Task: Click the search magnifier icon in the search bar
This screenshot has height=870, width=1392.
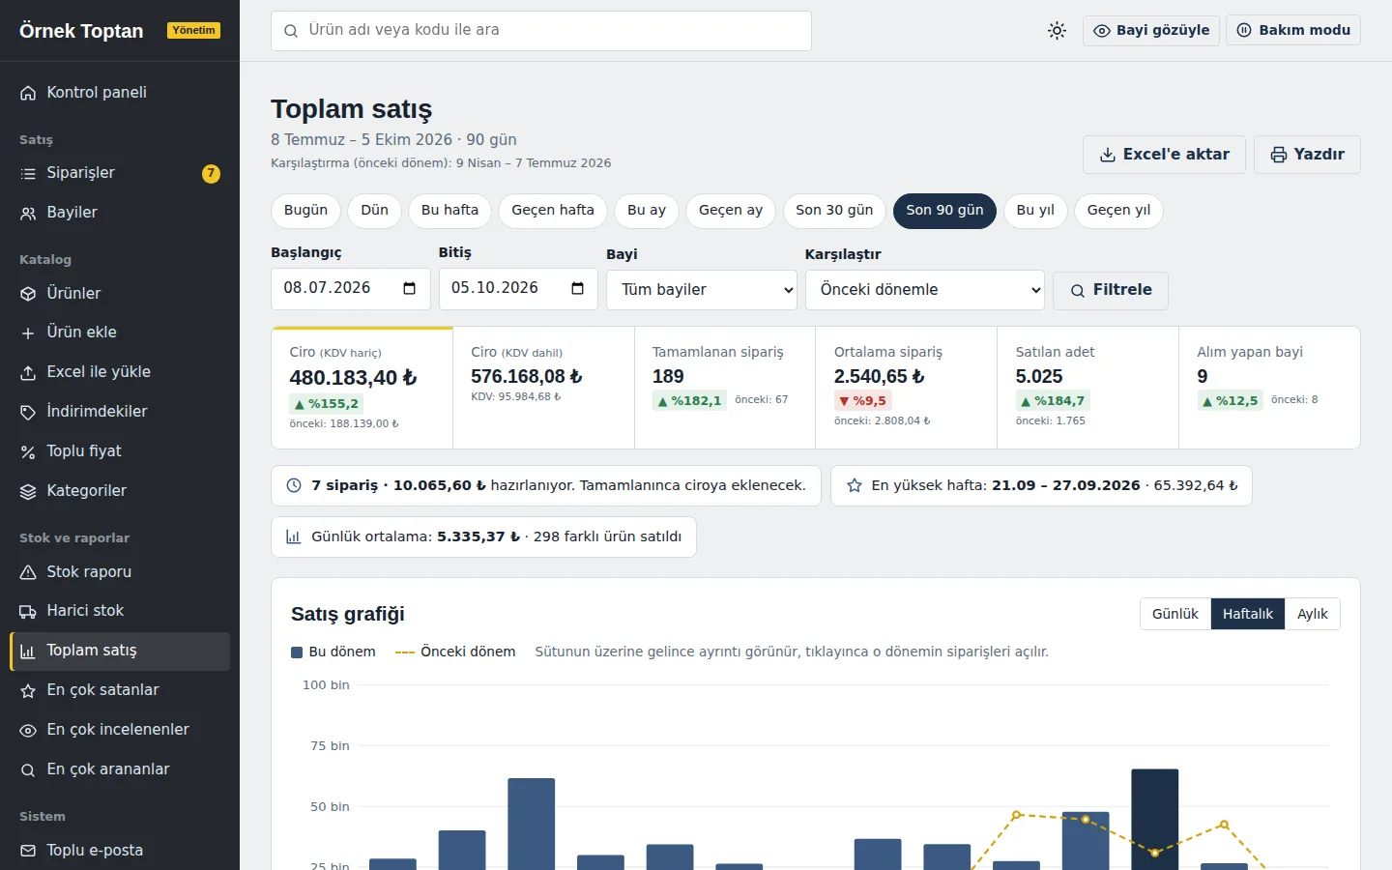Action: point(291,31)
